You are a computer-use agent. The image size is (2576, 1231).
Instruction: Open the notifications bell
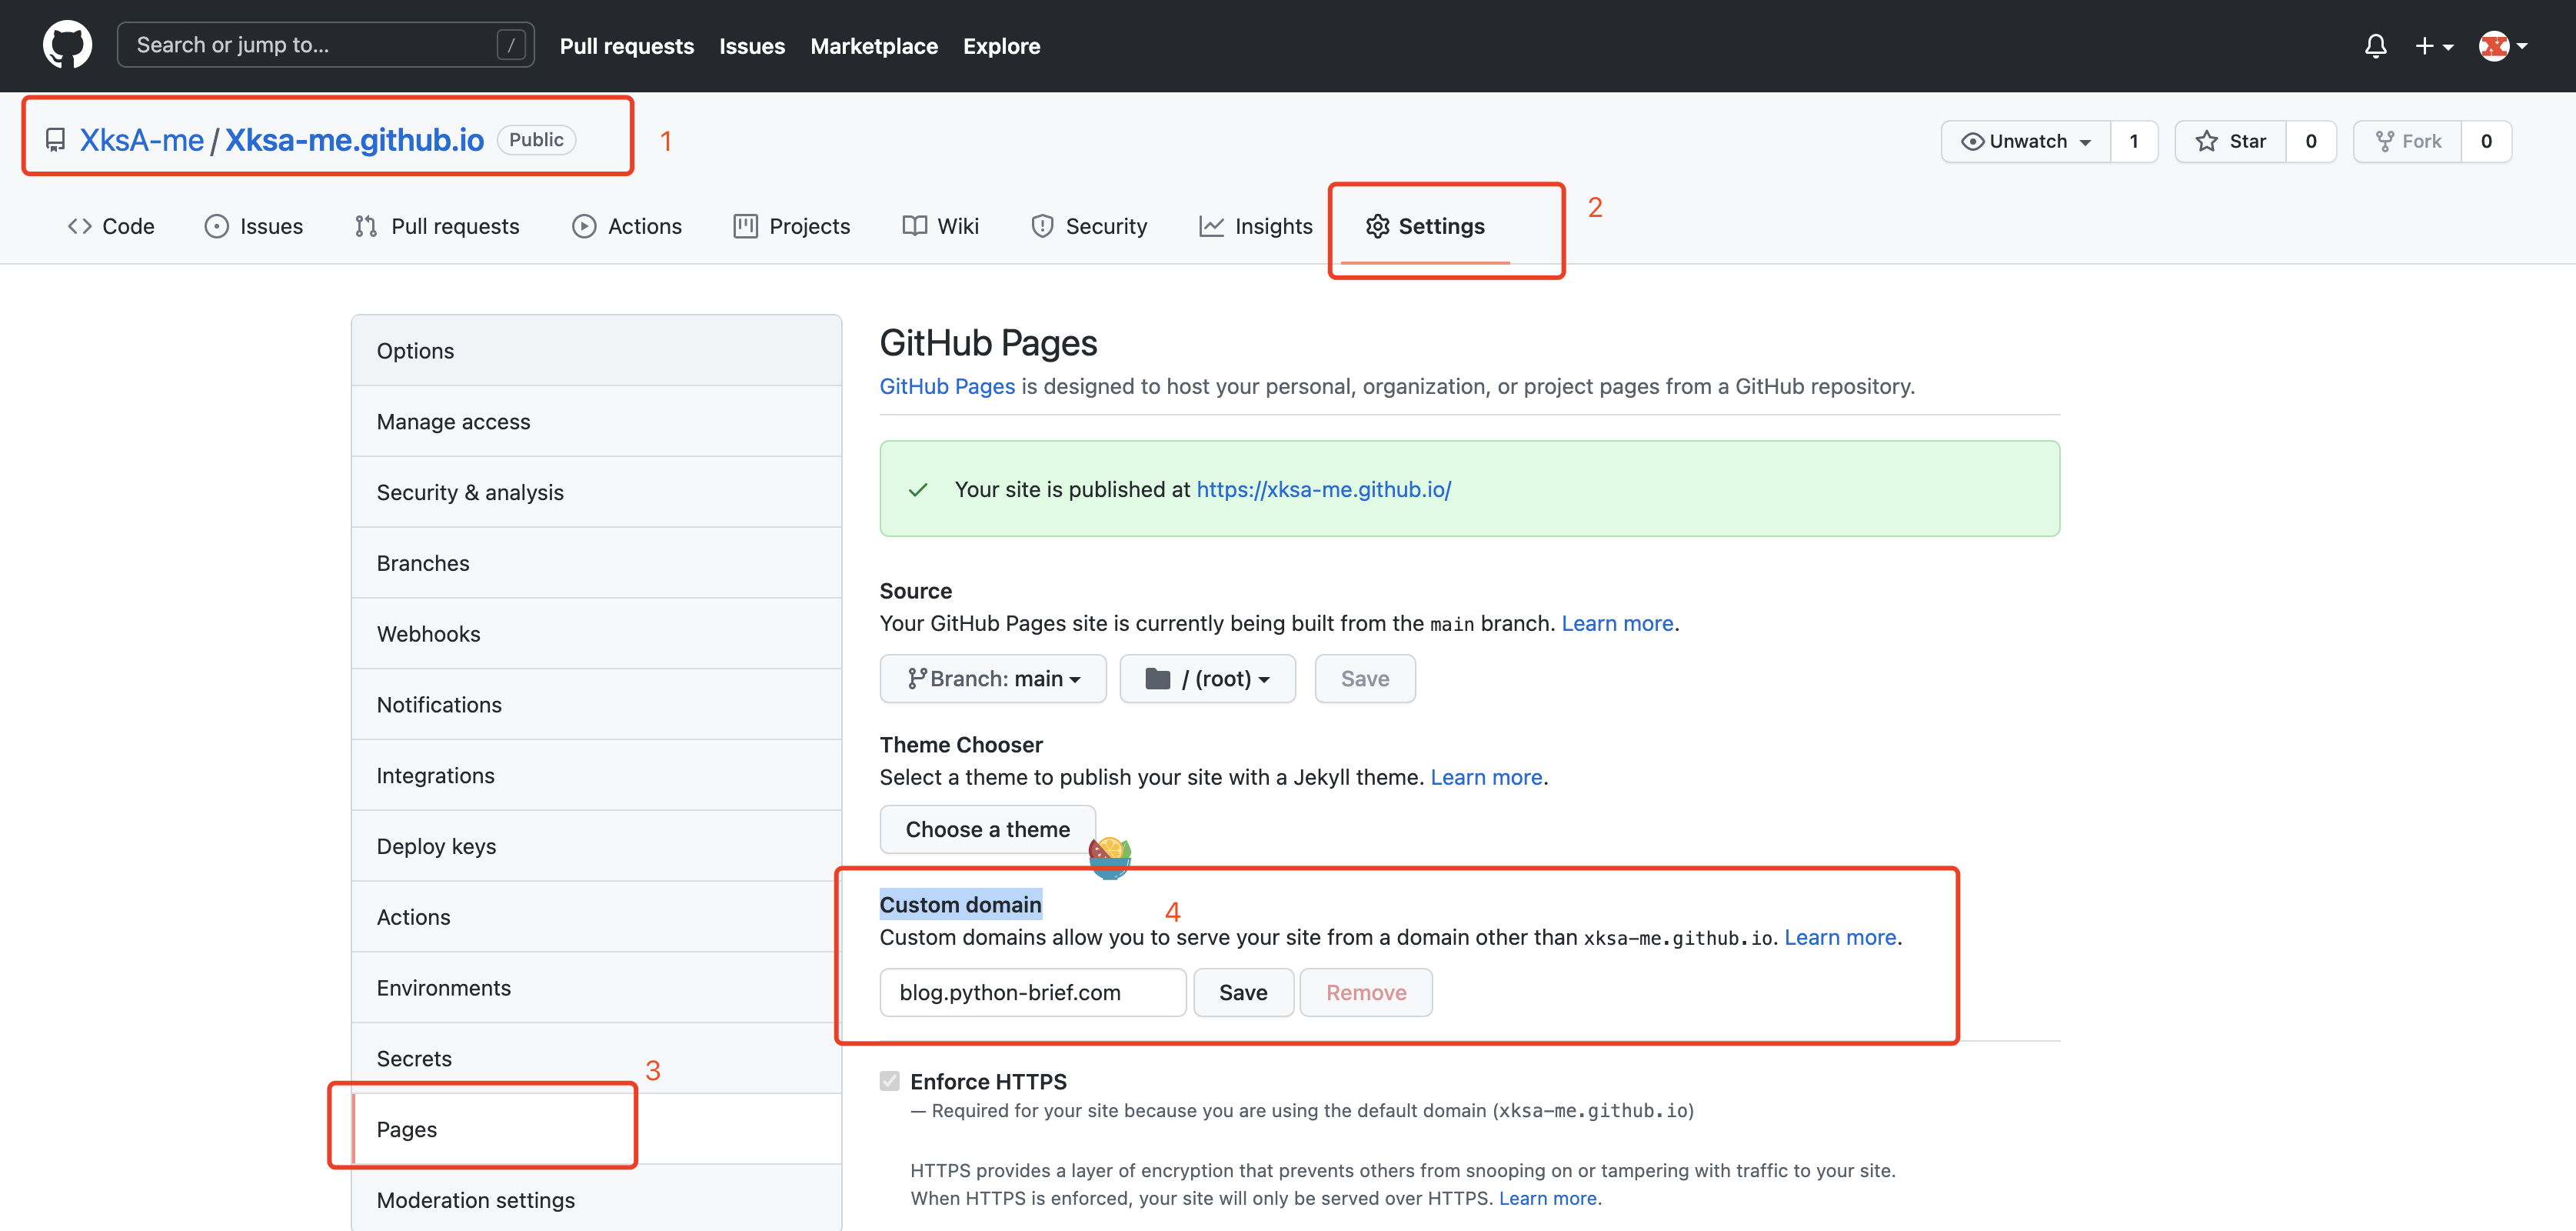point(2375,46)
